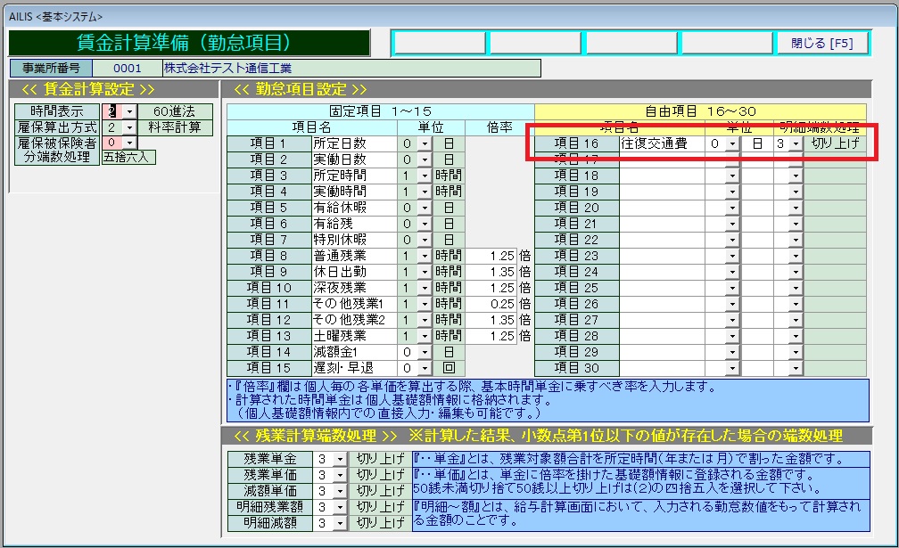Screen dimensions: 899x548
Task: Click the 普通残業 rate field showing 1.25
Action: [x=491, y=256]
